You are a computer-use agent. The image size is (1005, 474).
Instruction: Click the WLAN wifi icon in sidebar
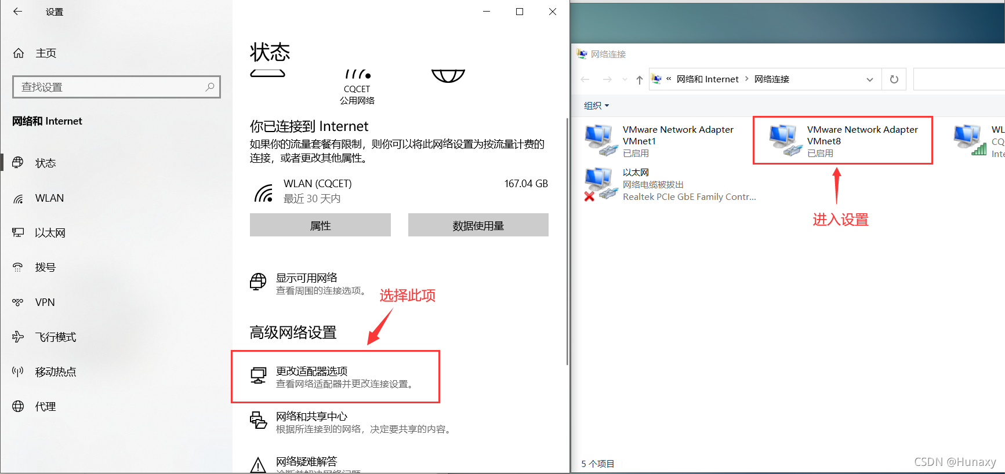point(18,199)
